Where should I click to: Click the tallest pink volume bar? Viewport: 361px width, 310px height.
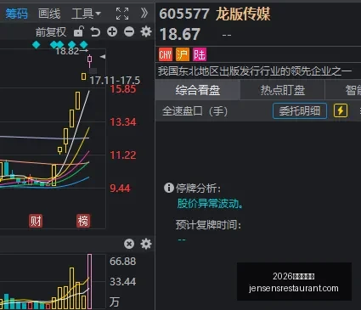[90, 281]
